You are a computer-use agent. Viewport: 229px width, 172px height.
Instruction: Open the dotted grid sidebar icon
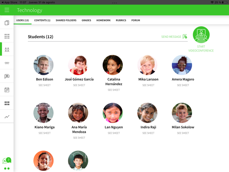[7, 36]
